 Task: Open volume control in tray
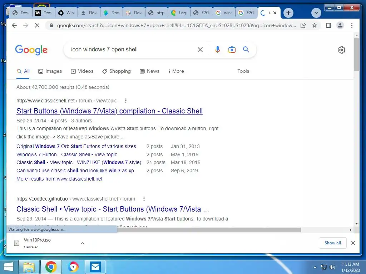pos(332,267)
